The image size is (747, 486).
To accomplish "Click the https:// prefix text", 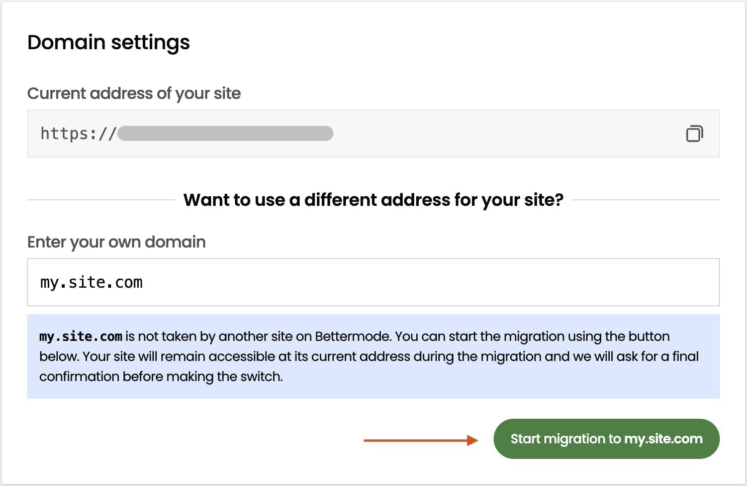I will click(x=78, y=134).
